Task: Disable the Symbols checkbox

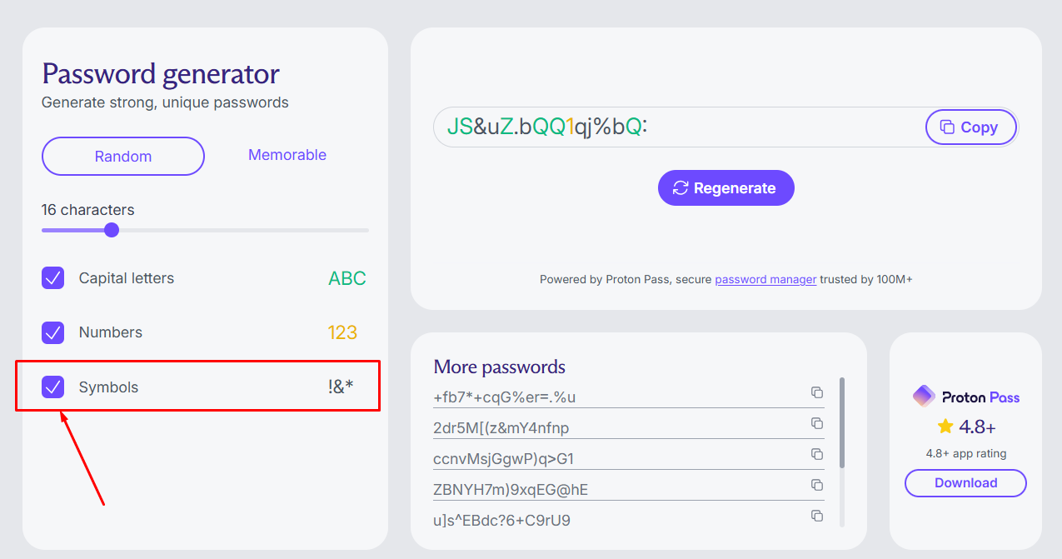Action: coord(53,387)
